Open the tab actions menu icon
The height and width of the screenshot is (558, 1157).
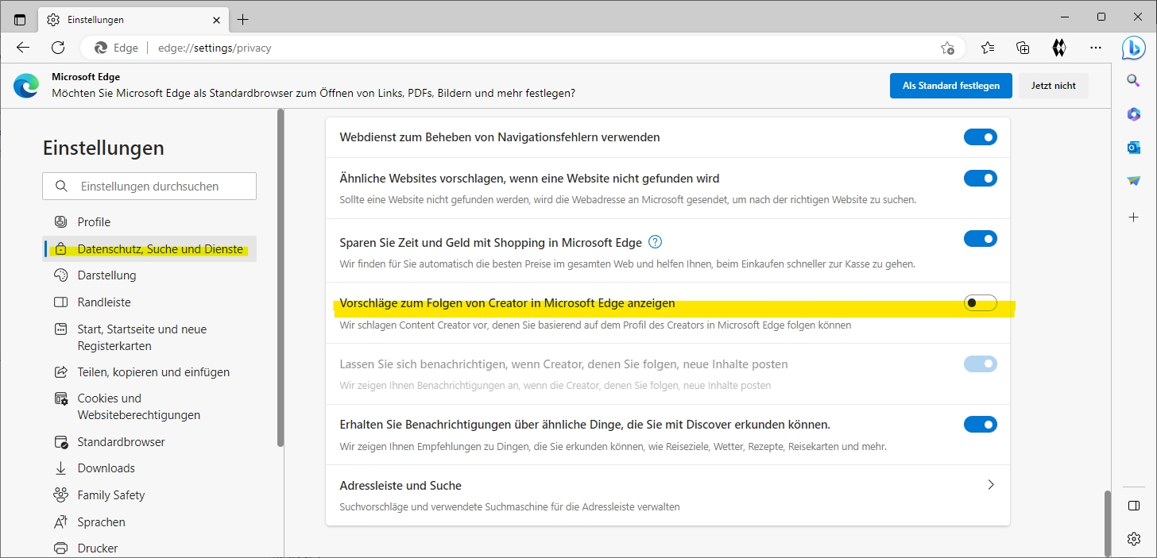point(20,19)
